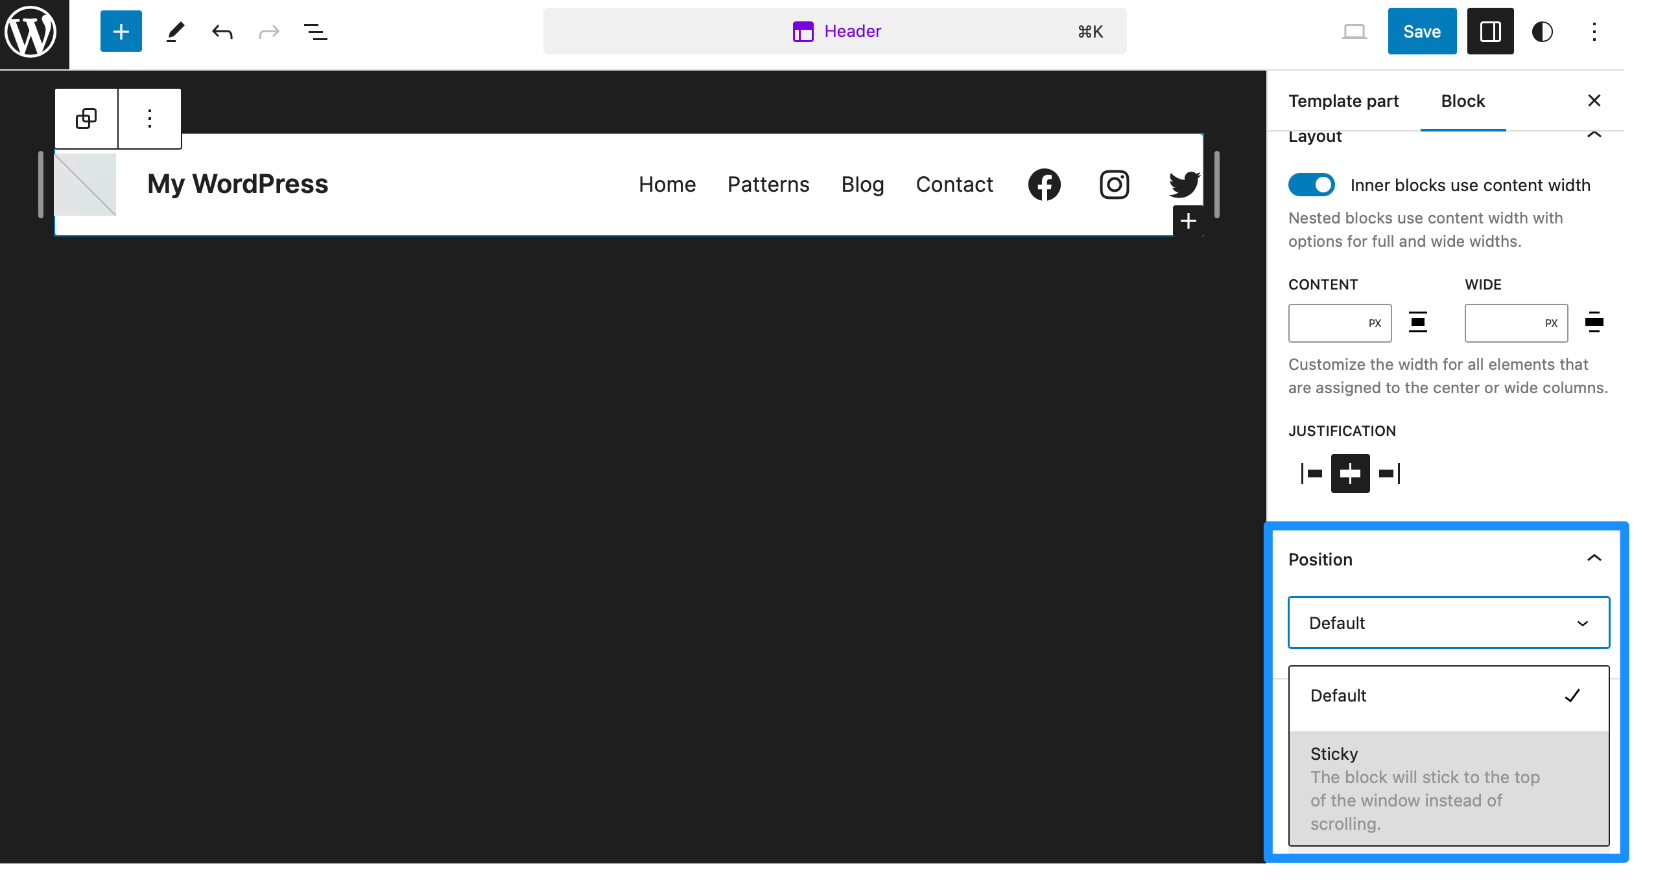1656x890 pixels.
Task: Open the editor Options menu
Action: coord(1594,30)
